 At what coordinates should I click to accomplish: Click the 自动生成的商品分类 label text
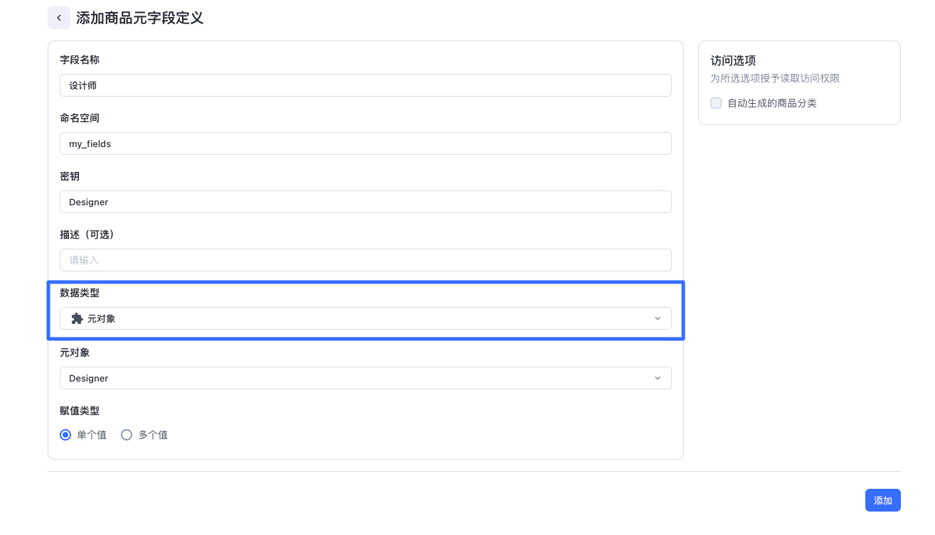[x=772, y=103]
